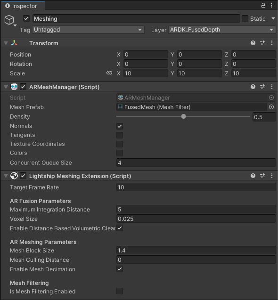Enable the Tangents checkbox

[120, 135]
